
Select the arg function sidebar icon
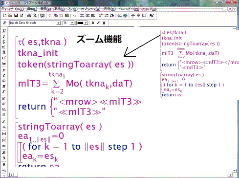point(4,171)
